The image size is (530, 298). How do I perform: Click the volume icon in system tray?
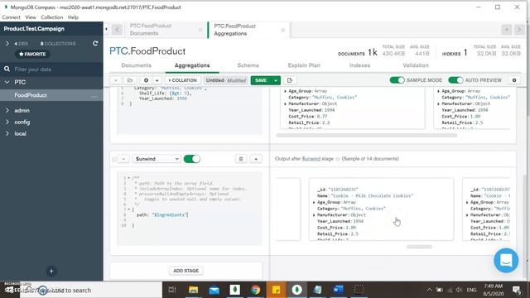(459, 290)
